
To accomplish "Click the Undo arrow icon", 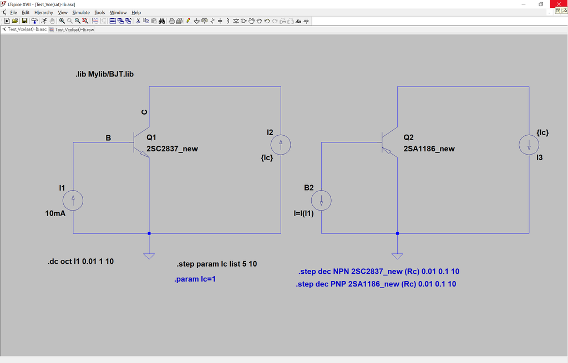I will pos(267,21).
